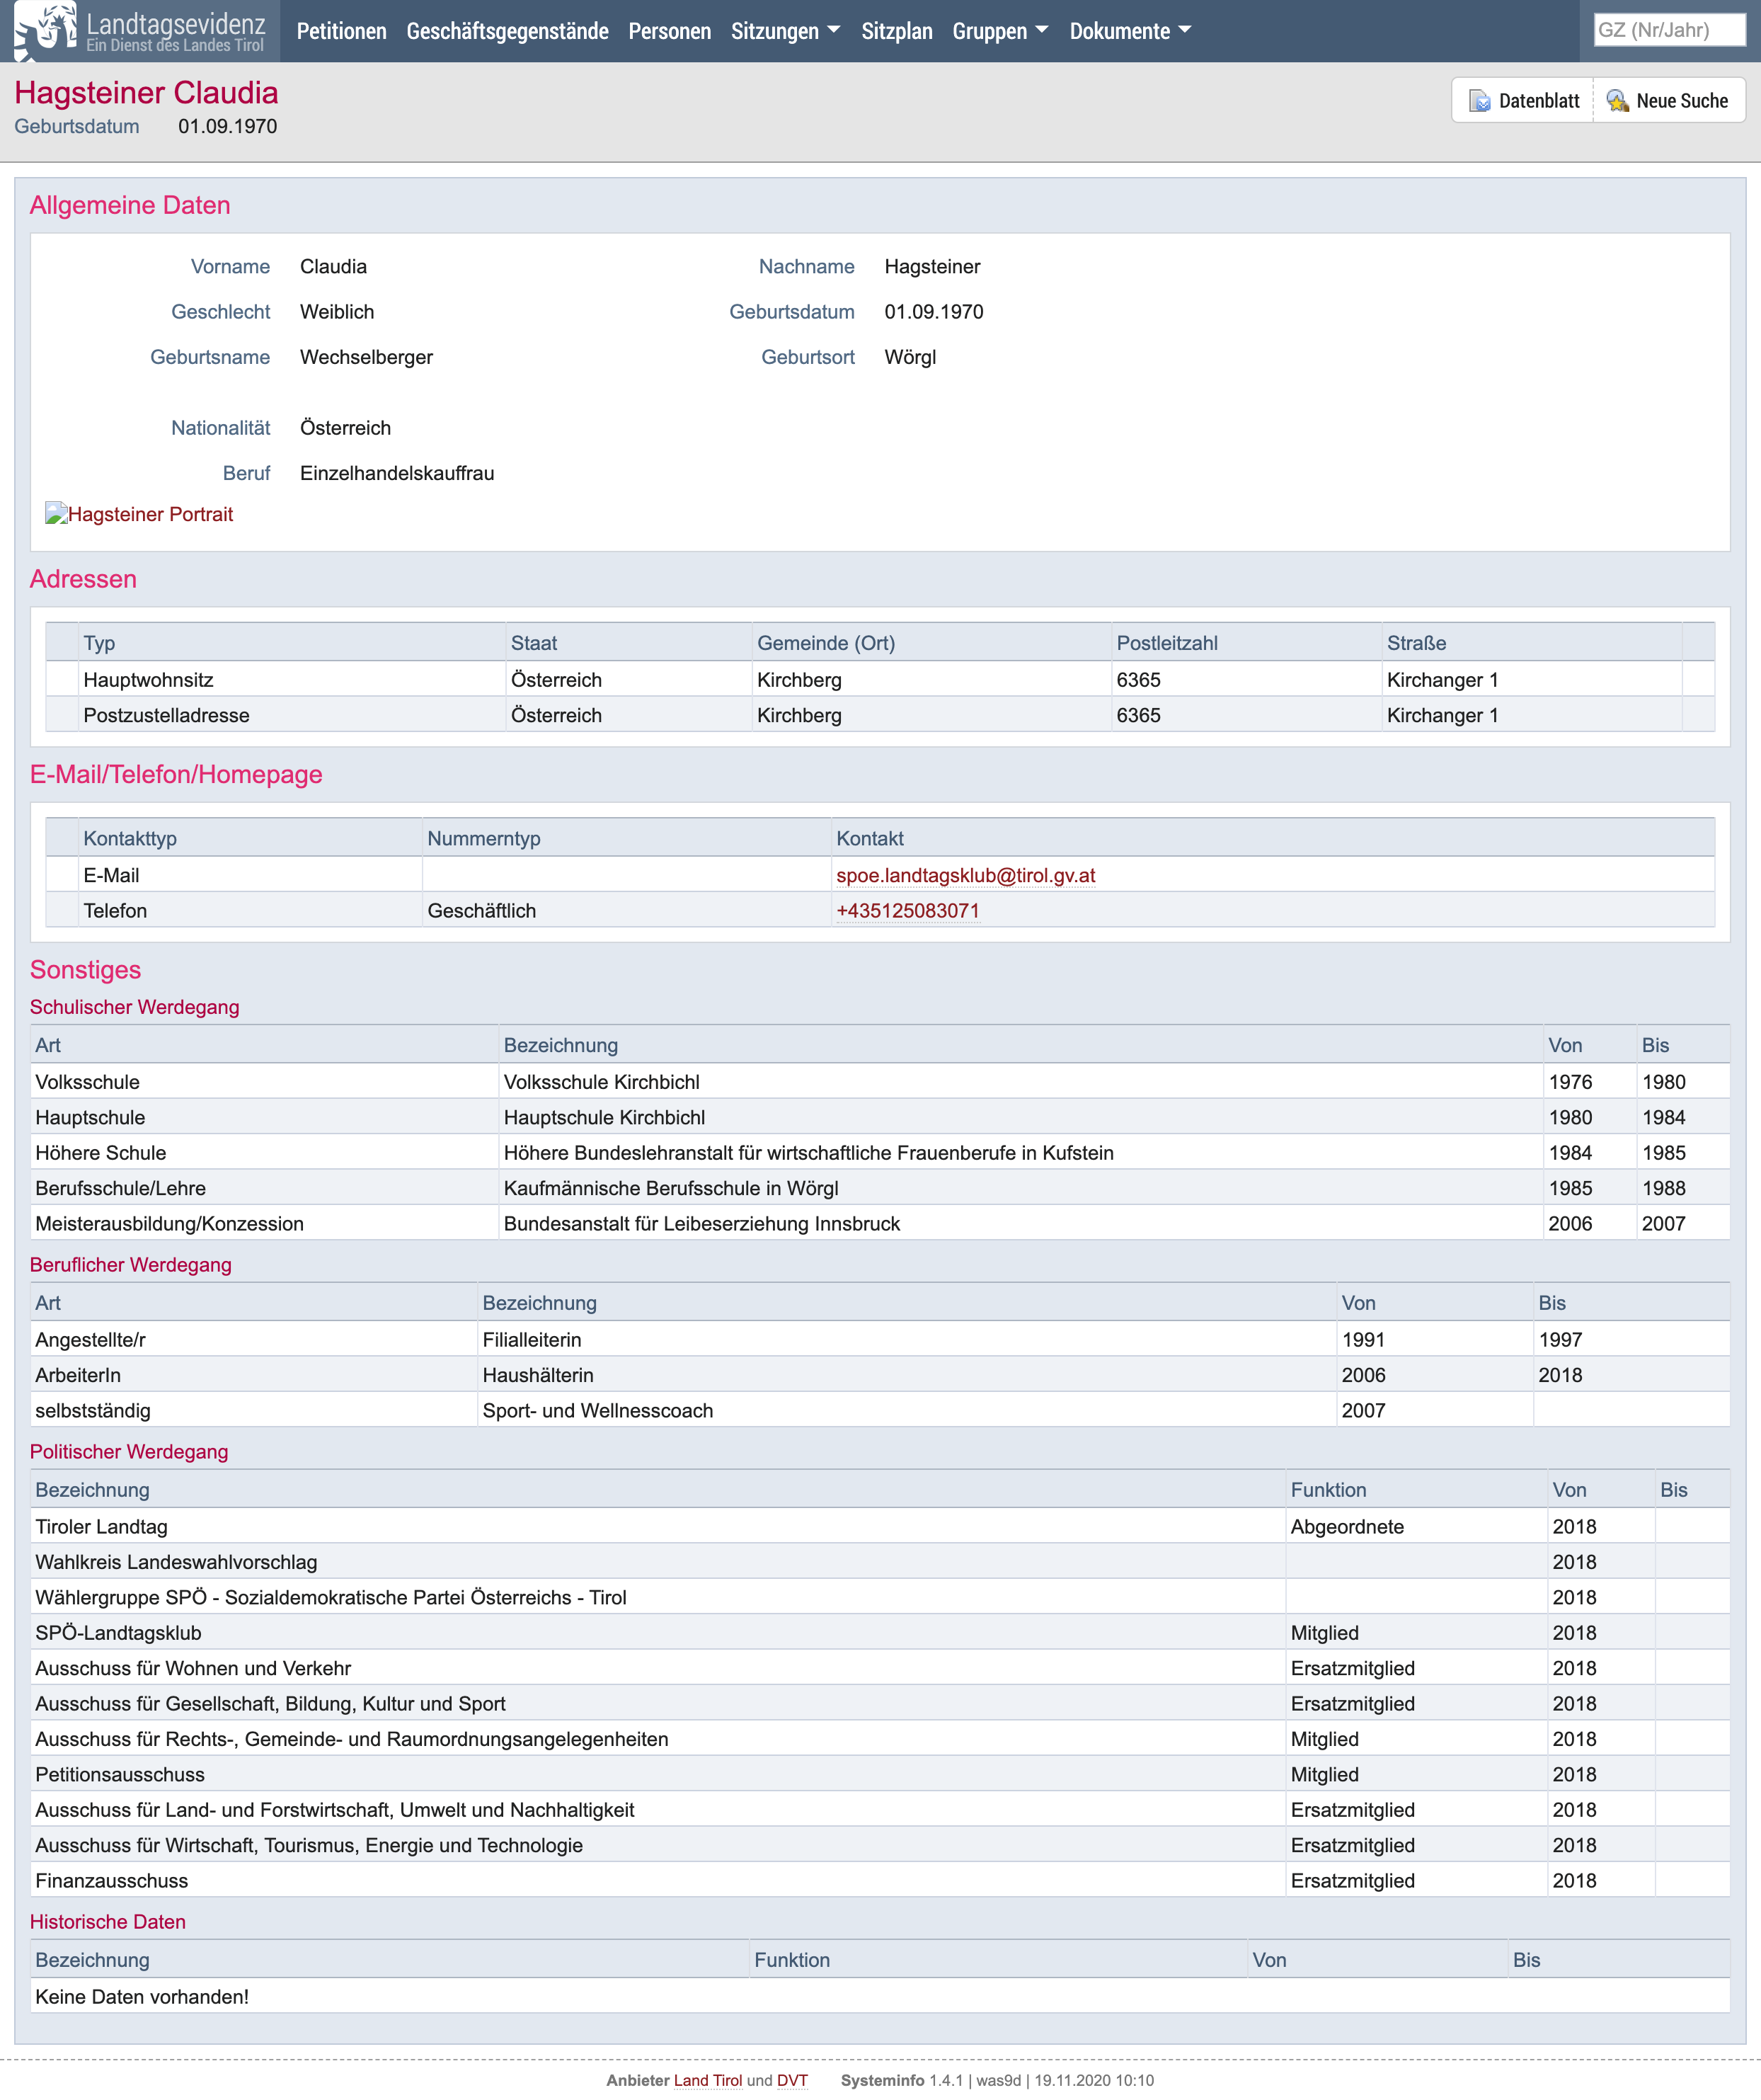Click the SPÖ-Landtagsklub row
Image resolution: width=1761 pixels, height=2100 pixels.
[880, 1633]
